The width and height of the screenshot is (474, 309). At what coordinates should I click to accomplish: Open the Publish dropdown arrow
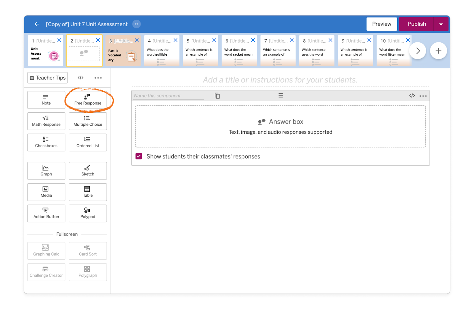point(441,24)
